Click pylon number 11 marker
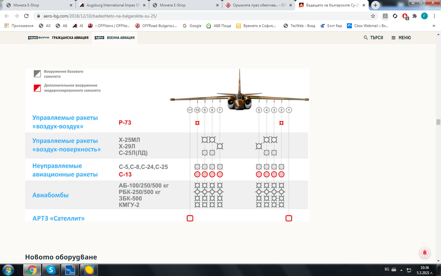The height and width of the screenshot is (276, 441). [190, 110]
